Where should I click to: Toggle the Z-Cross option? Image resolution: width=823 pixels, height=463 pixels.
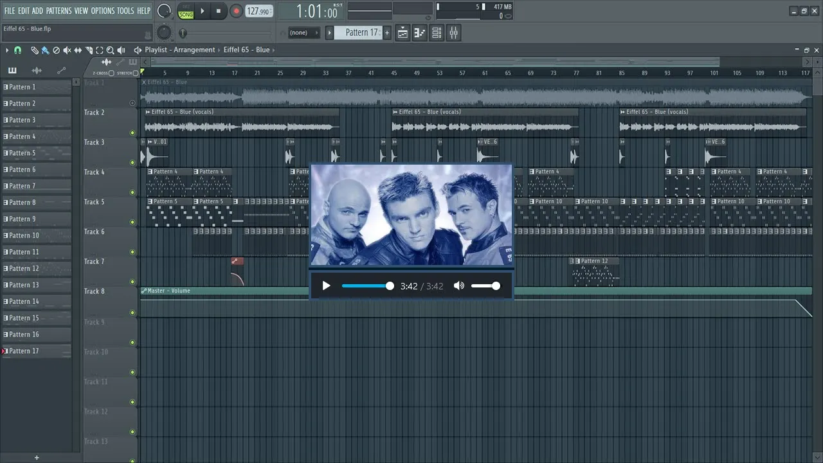pyautogui.click(x=111, y=73)
